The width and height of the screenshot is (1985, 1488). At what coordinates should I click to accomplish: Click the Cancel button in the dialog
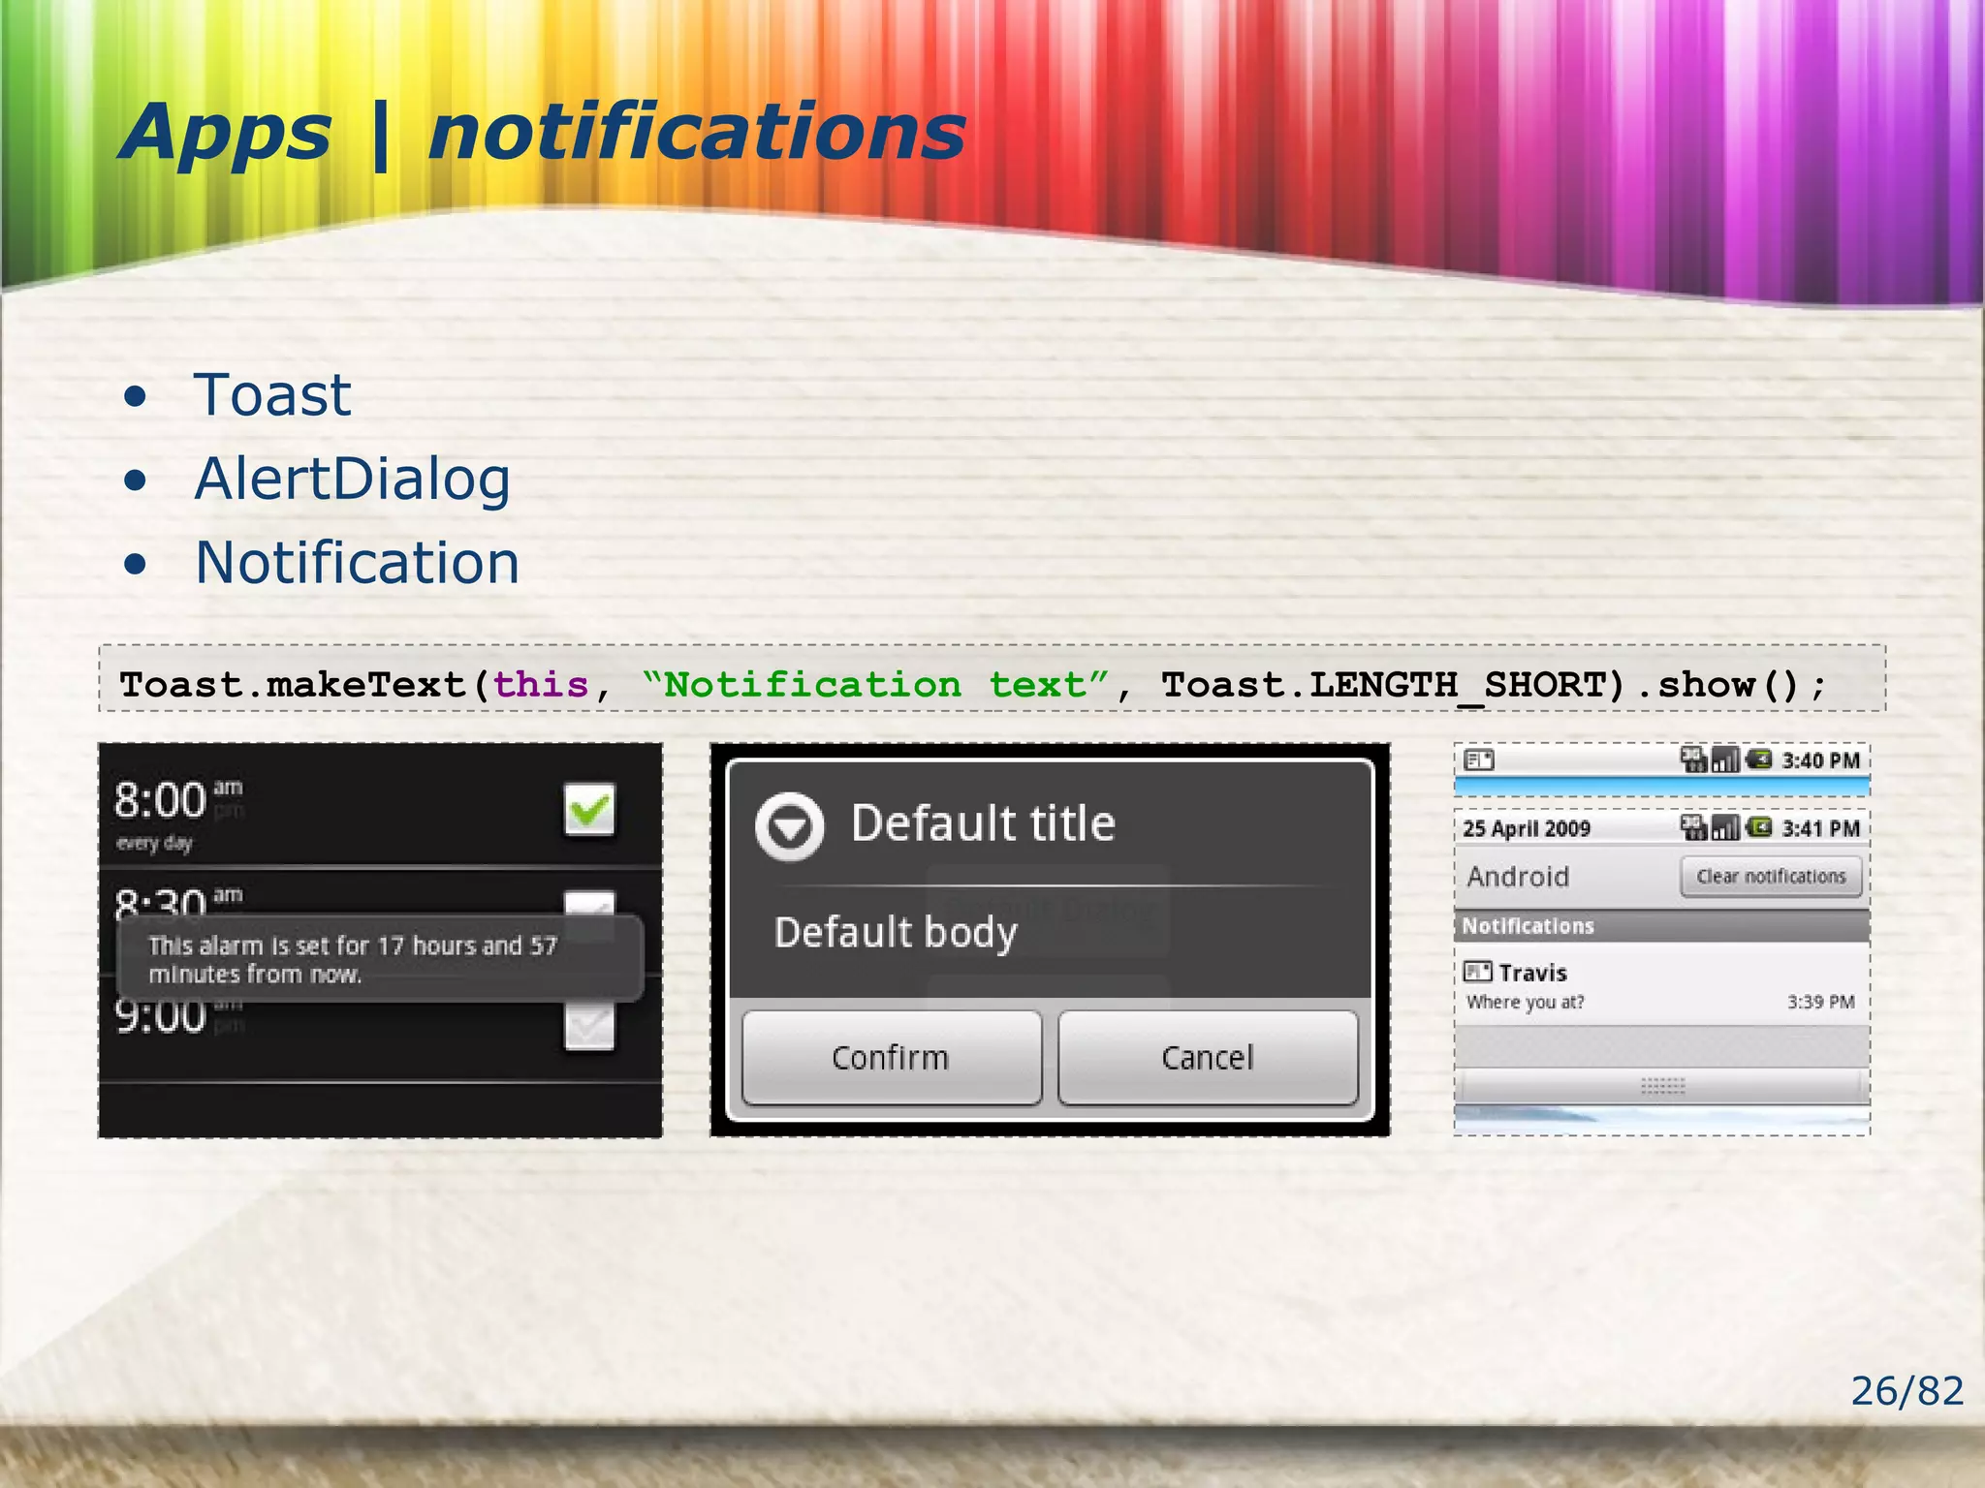point(1208,1057)
